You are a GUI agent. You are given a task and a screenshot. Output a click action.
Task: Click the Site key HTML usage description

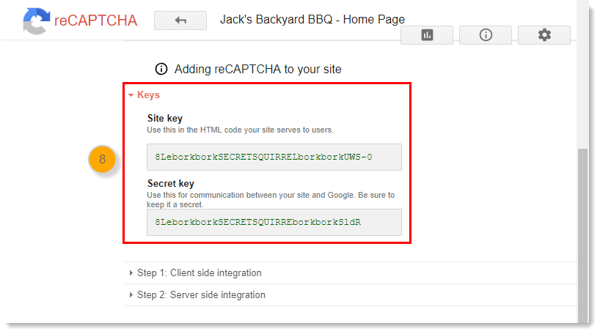[x=240, y=130]
